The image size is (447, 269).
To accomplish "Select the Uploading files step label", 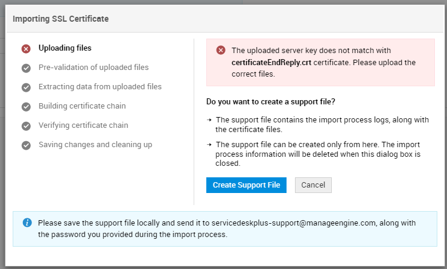I will click(65, 48).
